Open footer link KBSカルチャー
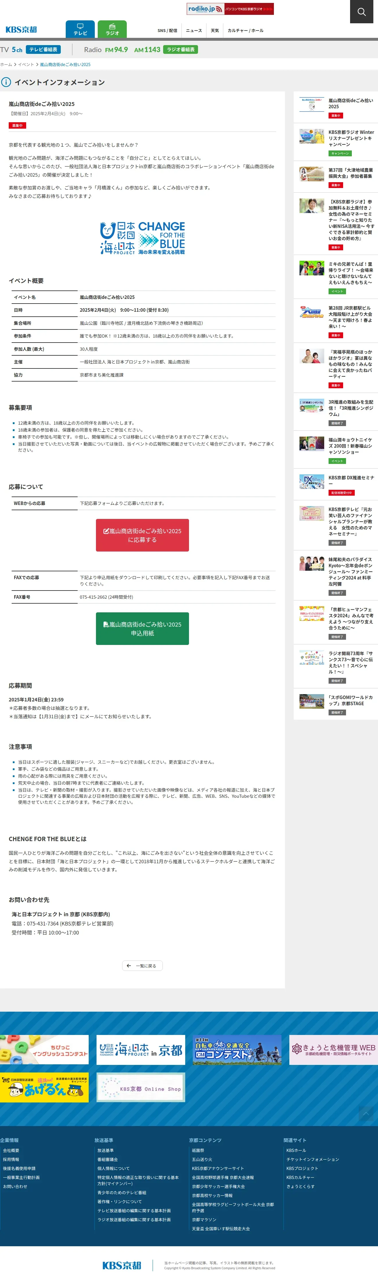Screen dimensions: 378x1280 point(300,1177)
